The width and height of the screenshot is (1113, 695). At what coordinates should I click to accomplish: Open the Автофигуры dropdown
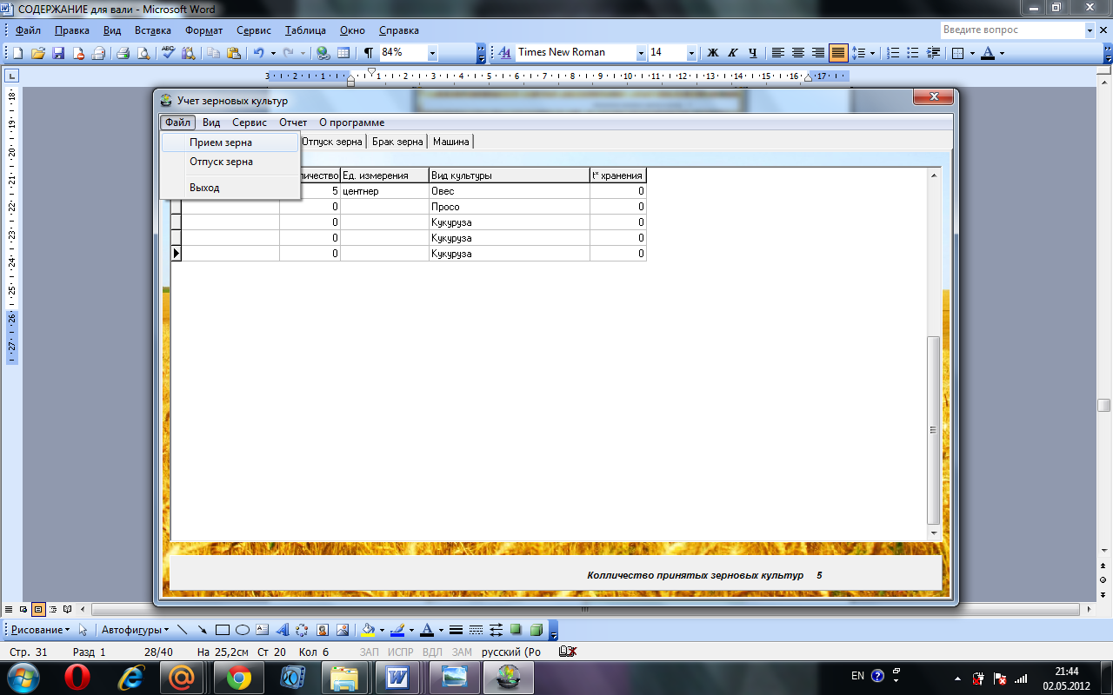point(136,630)
